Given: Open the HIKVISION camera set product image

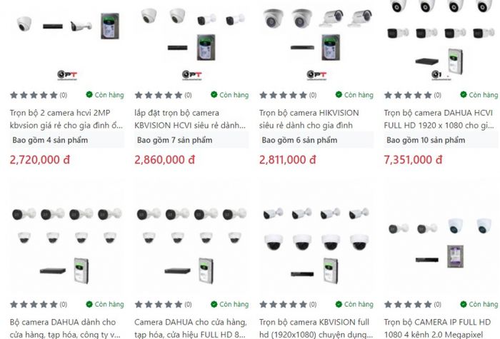Looking at the screenshot, I should [316, 41].
